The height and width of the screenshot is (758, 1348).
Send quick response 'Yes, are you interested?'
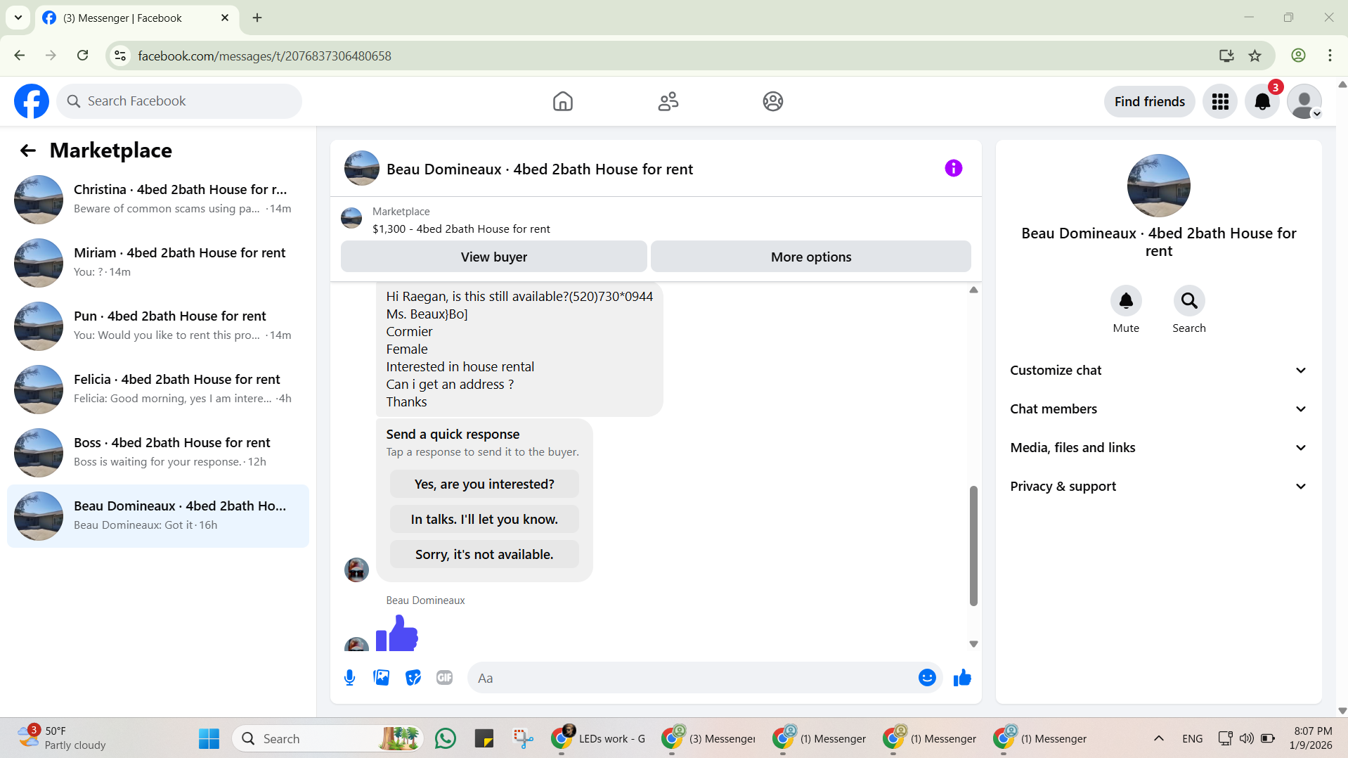point(484,484)
